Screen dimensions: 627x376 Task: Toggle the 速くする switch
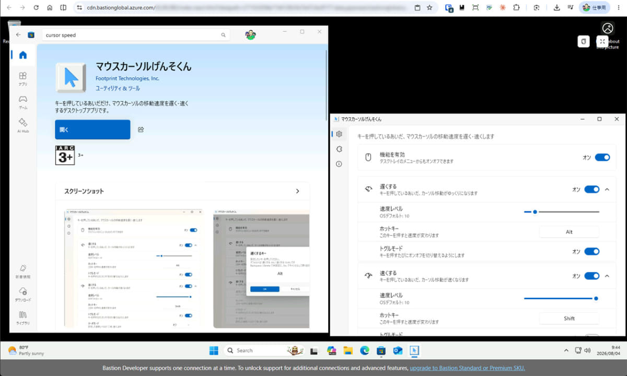click(x=592, y=276)
